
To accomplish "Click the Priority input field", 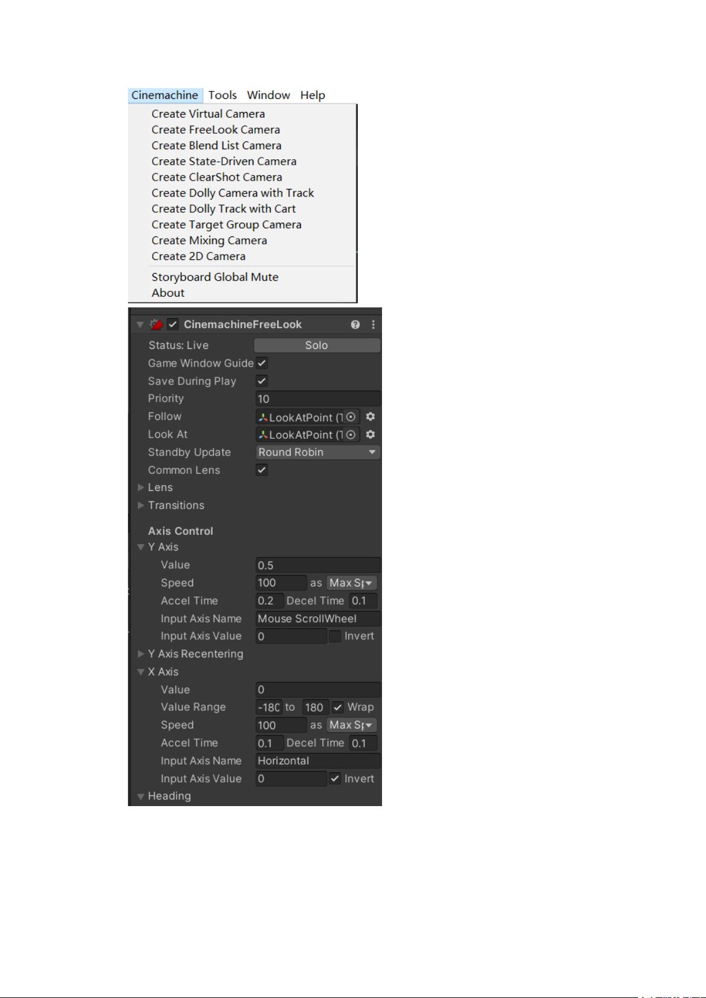I will pyautogui.click(x=317, y=399).
